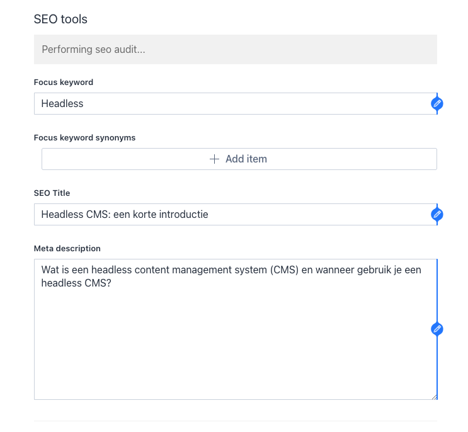Screen dimensions: 468x432
Task: Click the Add item label text
Action: point(246,159)
